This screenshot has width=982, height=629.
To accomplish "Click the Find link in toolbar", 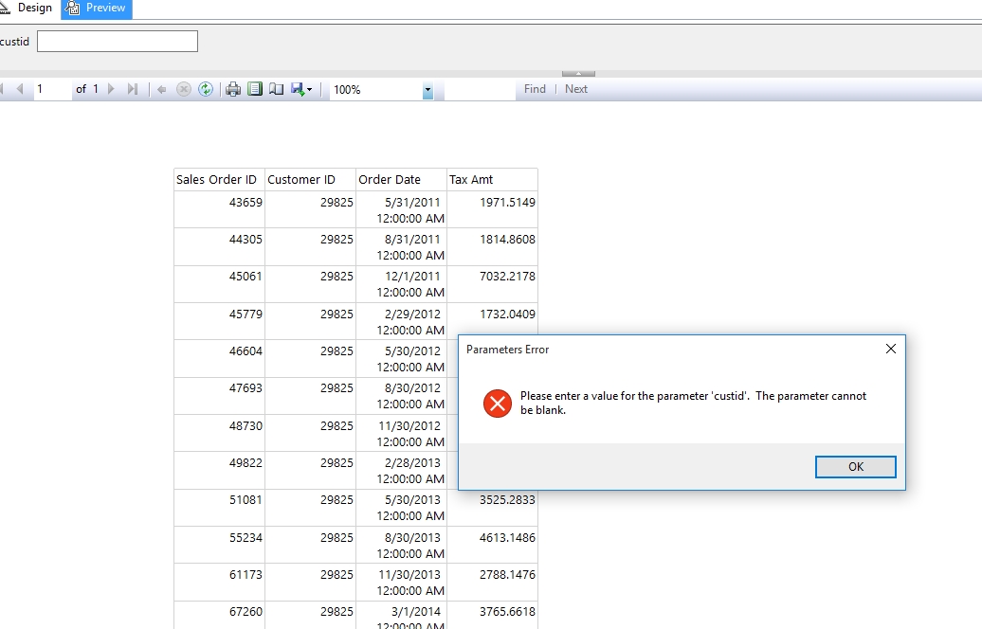I will pos(535,89).
